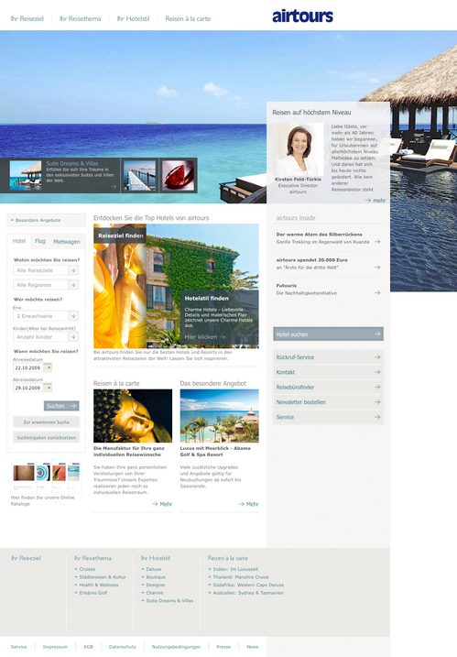The width and height of the screenshot is (457, 657).
Task: Click the Suchen button
Action: click(x=61, y=406)
